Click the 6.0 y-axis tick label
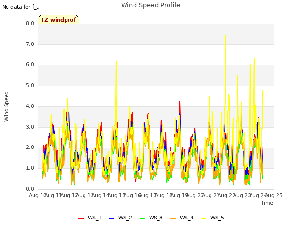Image resolution: width=302 pixels, height=227 pixels. click(x=30, y=65)
